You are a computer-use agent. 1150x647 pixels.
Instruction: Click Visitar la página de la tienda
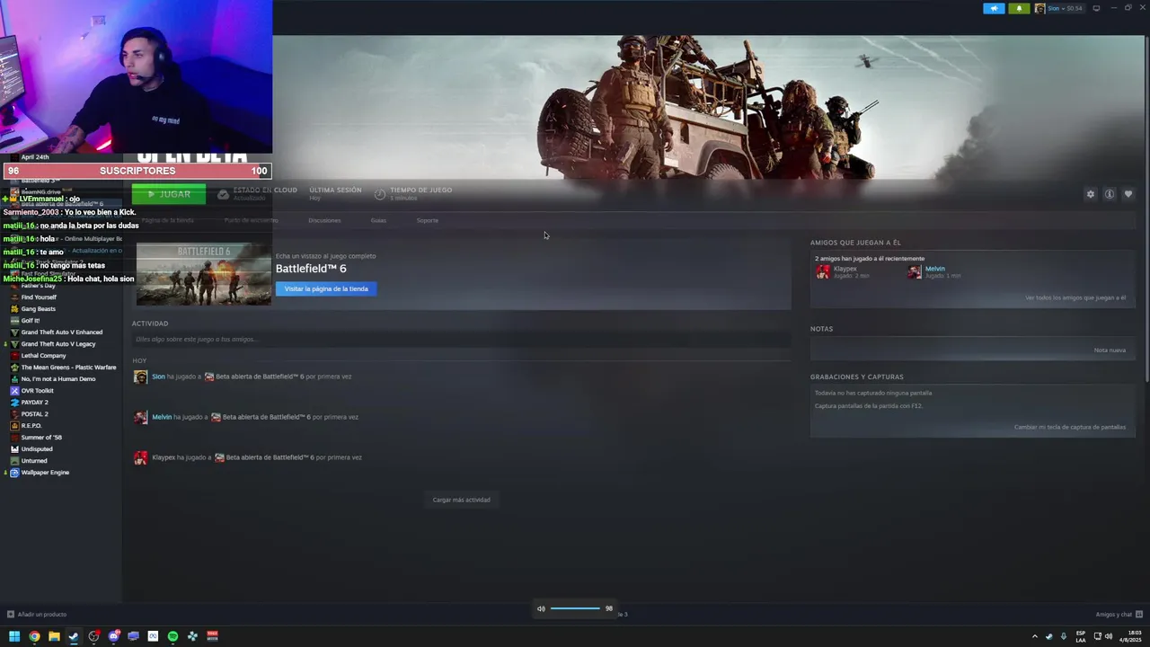click(x=326, y=288)
